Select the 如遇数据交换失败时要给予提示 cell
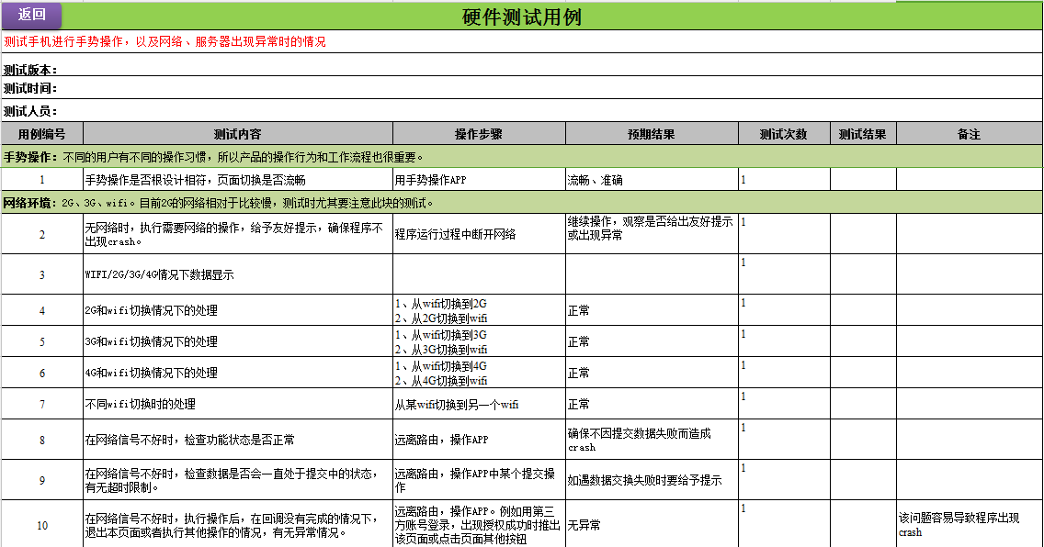 [652, 480]
